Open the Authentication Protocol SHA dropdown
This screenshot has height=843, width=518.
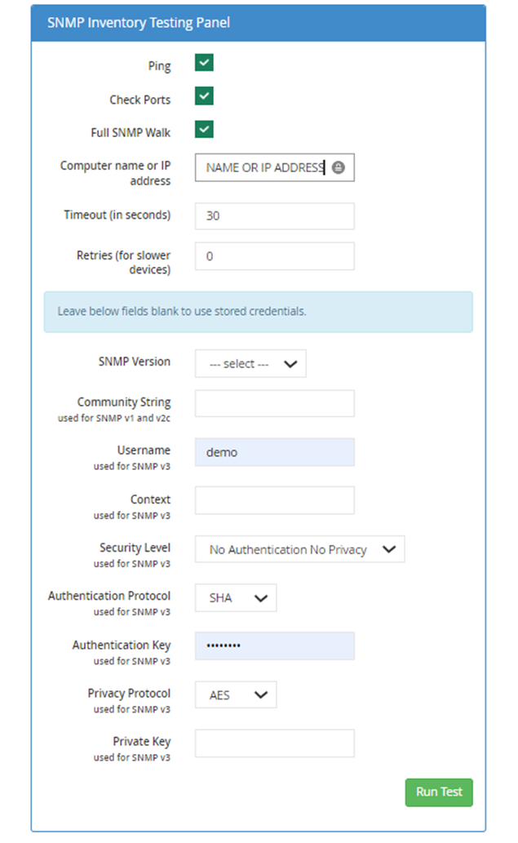[236, 597]
